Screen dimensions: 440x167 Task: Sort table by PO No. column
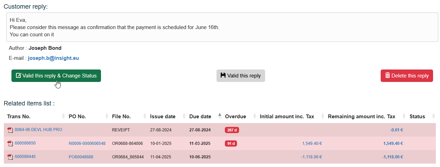click(x=77, y=117)
